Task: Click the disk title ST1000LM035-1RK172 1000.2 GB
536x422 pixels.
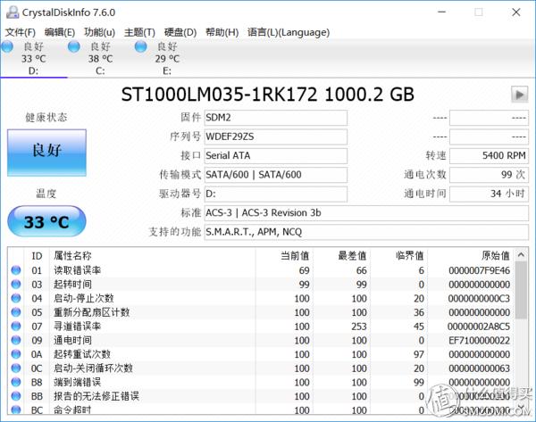Action: pos(268,95)
